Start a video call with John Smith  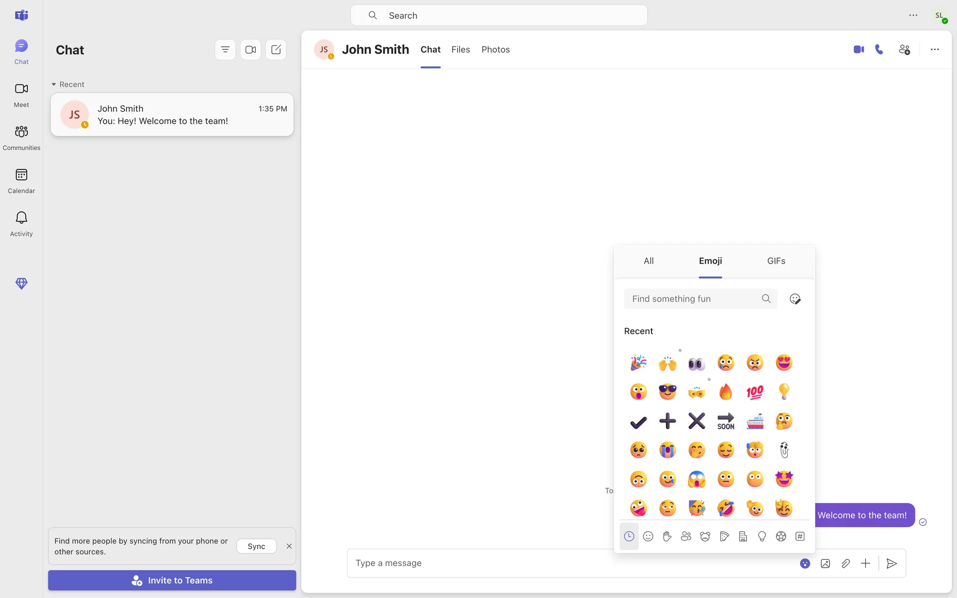pos(858,49)
